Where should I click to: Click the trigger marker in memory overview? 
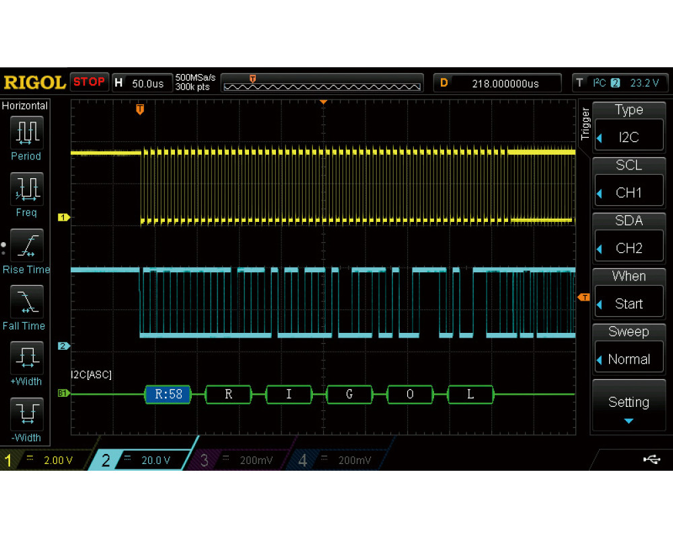click(252, 79)
